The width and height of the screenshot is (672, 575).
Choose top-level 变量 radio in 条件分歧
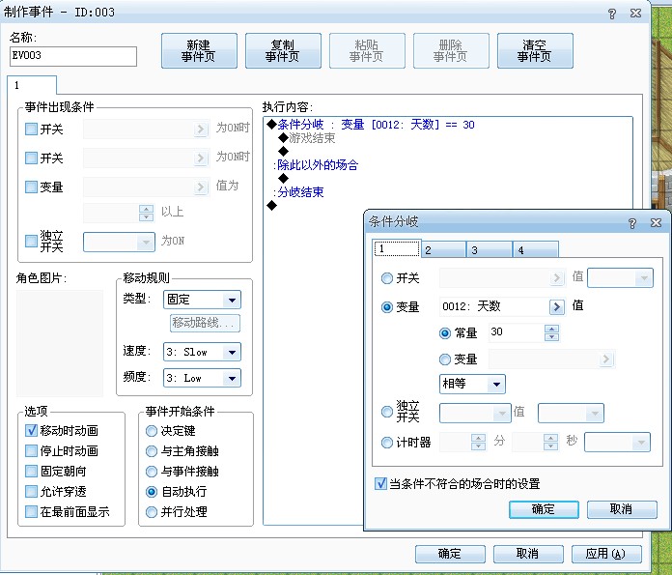[x=386, y=307]
